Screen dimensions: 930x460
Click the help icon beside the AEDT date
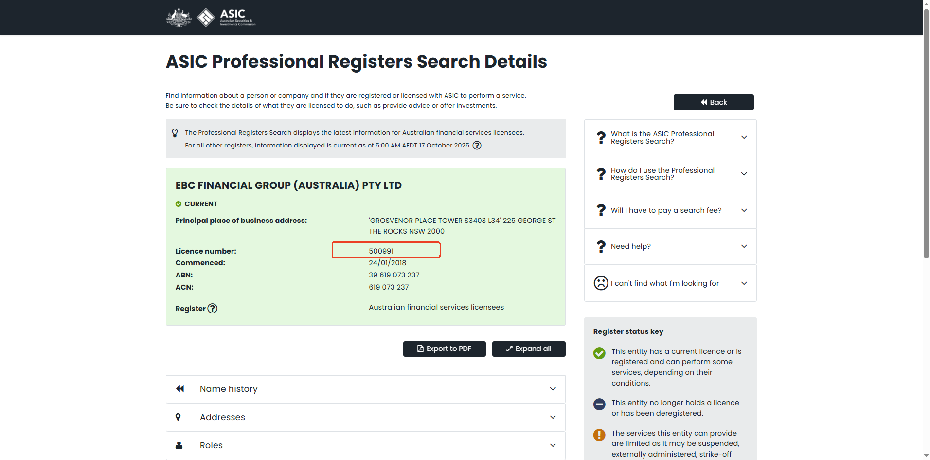(x=477, y=146)
